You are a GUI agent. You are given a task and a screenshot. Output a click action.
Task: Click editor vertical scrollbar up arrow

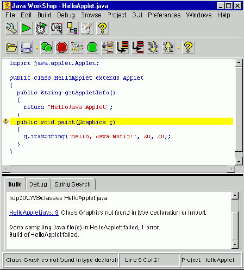[x=239, y=63]
